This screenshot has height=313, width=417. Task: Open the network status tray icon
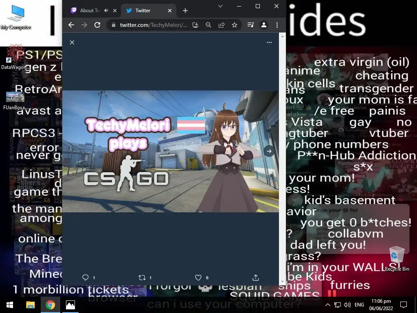coord(338,305)
